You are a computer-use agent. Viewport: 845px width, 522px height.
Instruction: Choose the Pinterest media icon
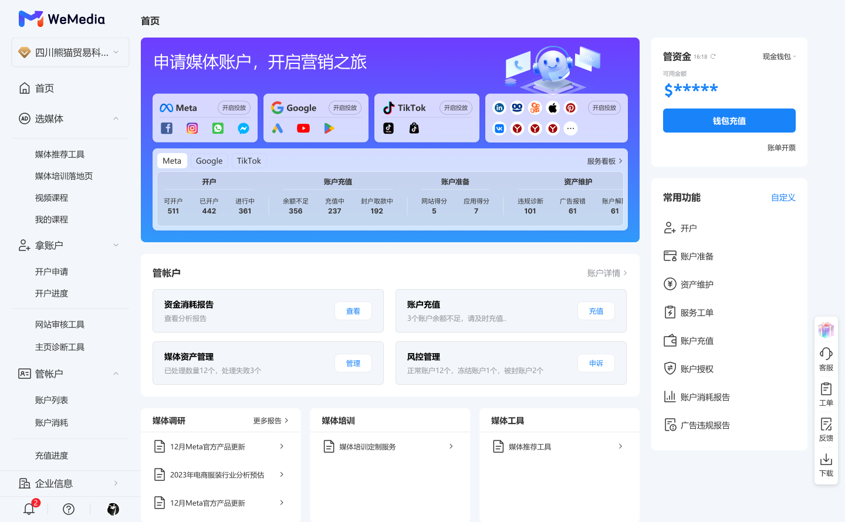pos(571,108)
